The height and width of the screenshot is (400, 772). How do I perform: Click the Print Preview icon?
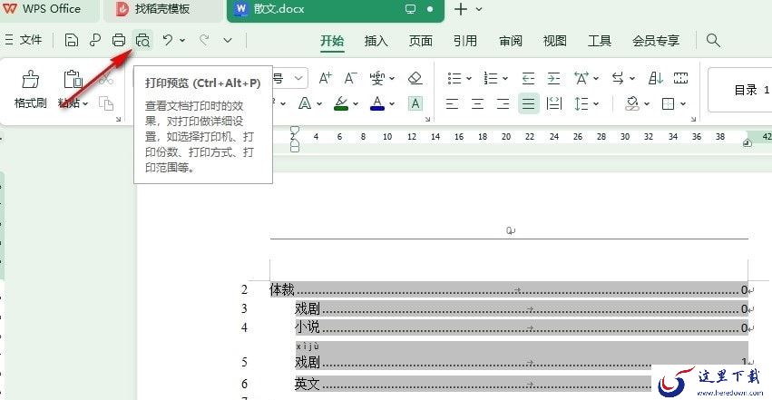point(142,40)
